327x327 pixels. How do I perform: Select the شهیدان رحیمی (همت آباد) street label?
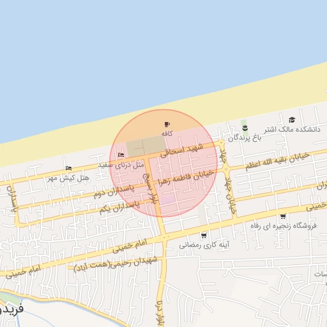tap(116, 264)
